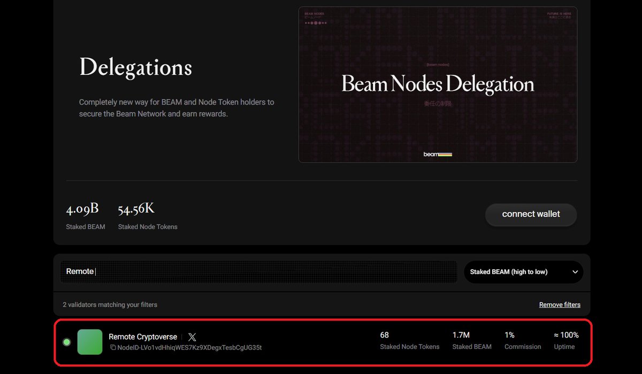Click the green online status dot
This screenshot has height=374, width=642.
click(x=67, y=342)
